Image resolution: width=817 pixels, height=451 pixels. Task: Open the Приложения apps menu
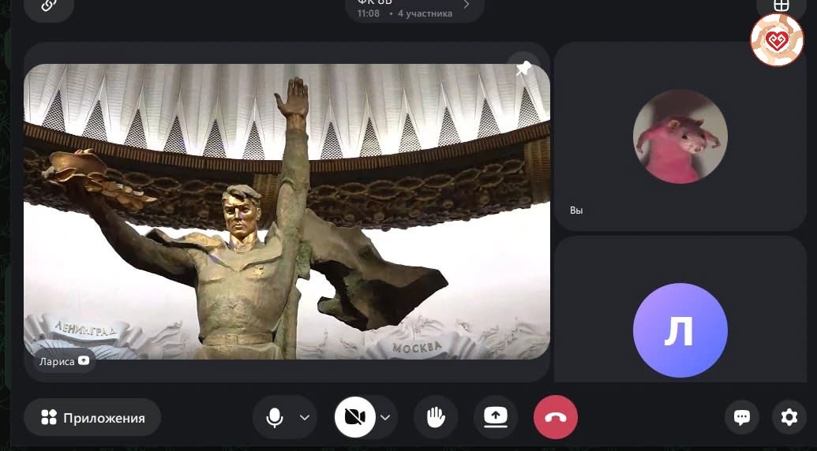pyautogui.click(x=93, y=418)
